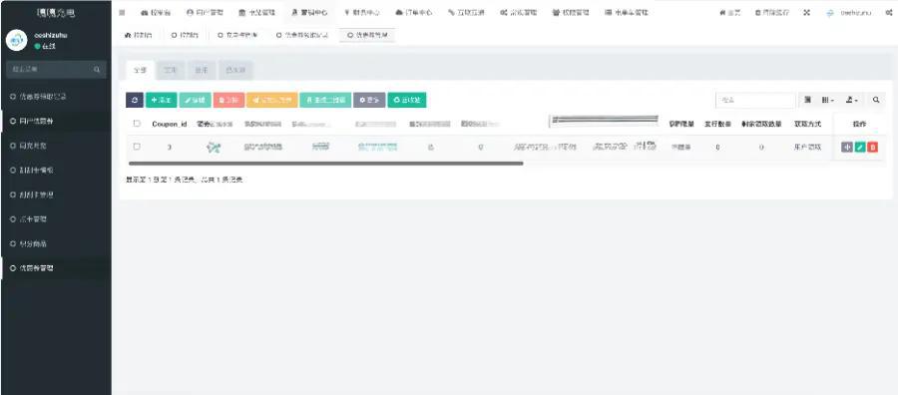Click the table search input field
898x395 pixels.
pyautogui.click(x=755, y=100)
